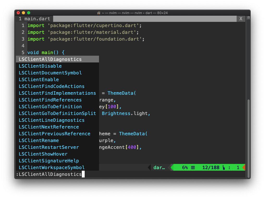
Task: Click 'ngeAccent[400],' in the code
Action: coord(120,147)
